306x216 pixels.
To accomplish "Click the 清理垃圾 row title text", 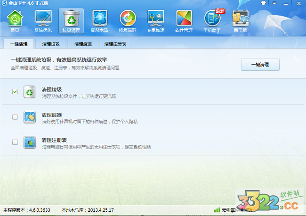I will click(x=52, y=90).
